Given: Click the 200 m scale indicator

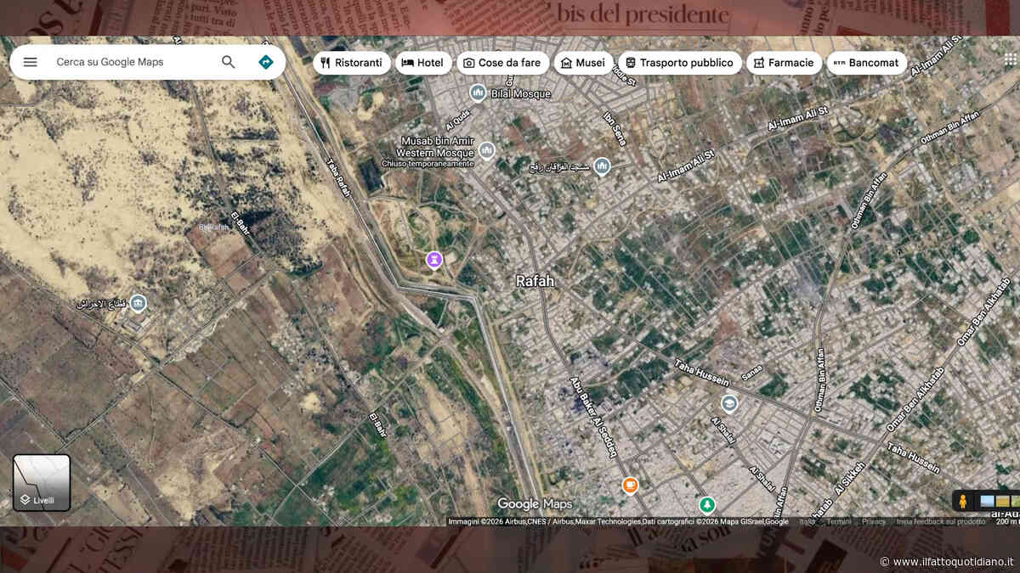Looking at the screenshot, I should [x=1006, y=521].
